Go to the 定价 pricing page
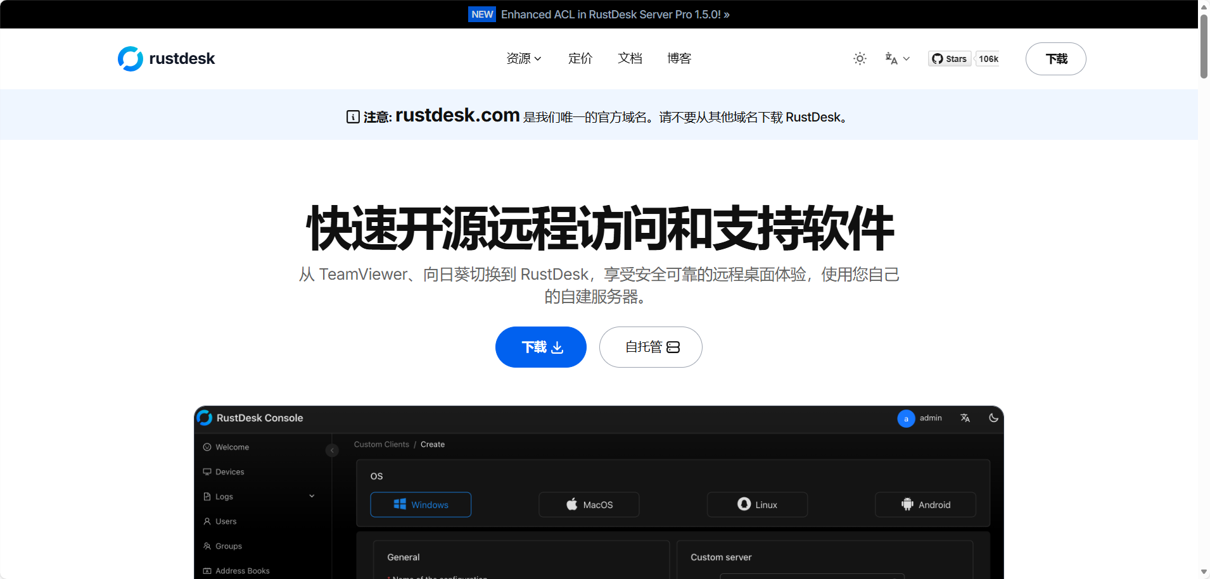 [580, 59]
